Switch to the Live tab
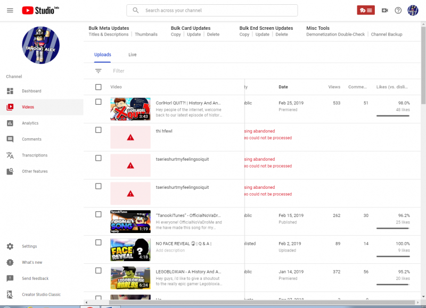 point(133,55)
